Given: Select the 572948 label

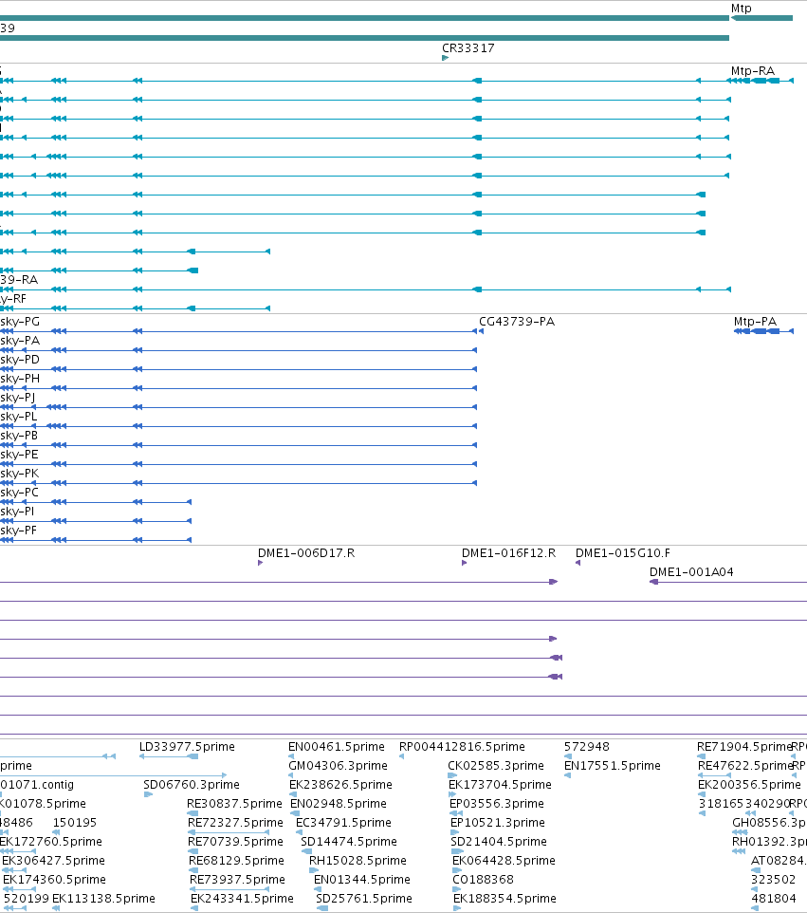Looking at the screenshot, I should click(587, 747).
